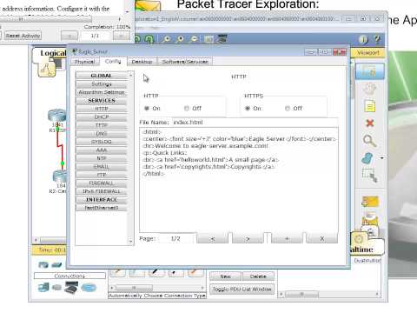This screenshot has height=313, width=417.
Task: Remove current HTTP page with 'X'
Action: [x=321, y=239]
